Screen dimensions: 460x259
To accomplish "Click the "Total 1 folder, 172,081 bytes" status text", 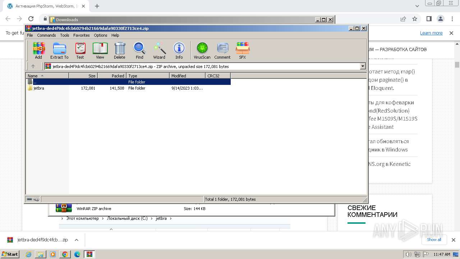I will (230, 199).
